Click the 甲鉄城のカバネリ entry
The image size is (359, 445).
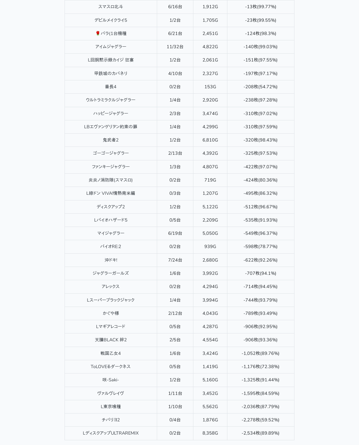click(111, 73)
